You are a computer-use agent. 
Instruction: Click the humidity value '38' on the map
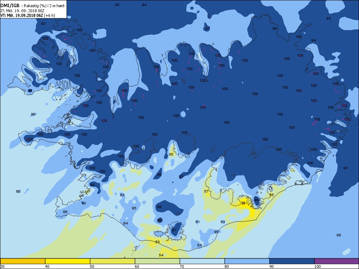243,203
